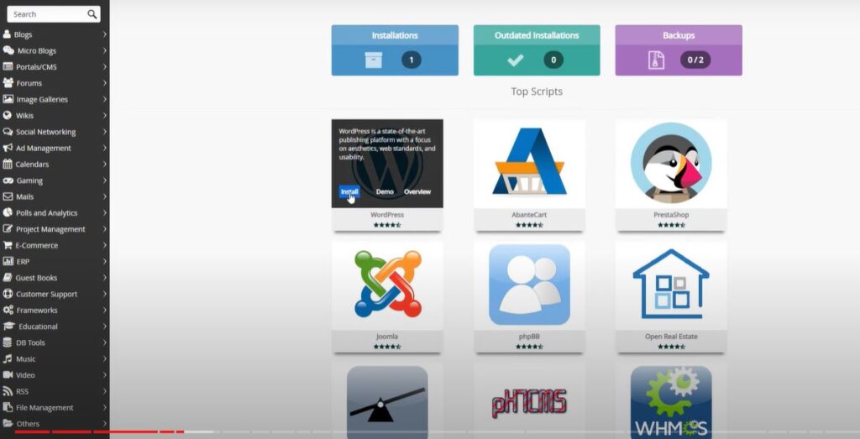Expand the Frameworks chevron
This screenshot has height=439, width=860.
coord(104,310)
